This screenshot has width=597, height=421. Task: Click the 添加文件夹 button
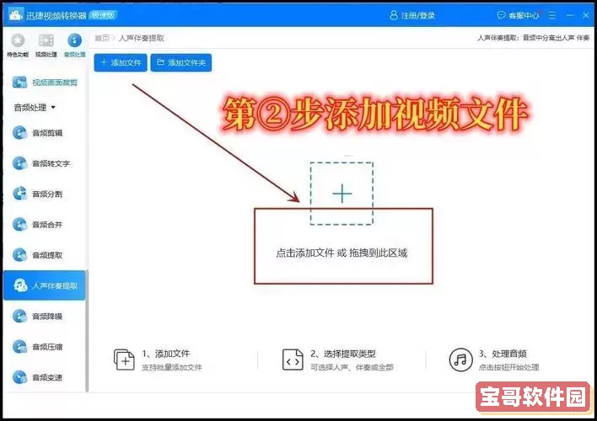click(x=180, y=62)
